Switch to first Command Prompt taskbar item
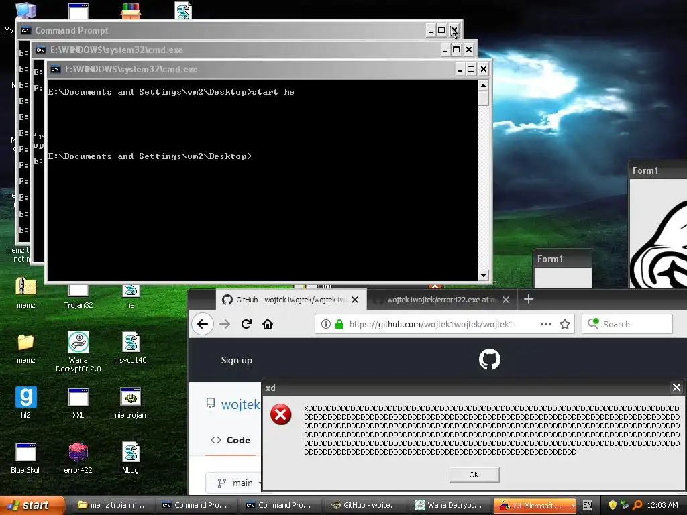This screenshot has height=515, width=687. point(195,505)
